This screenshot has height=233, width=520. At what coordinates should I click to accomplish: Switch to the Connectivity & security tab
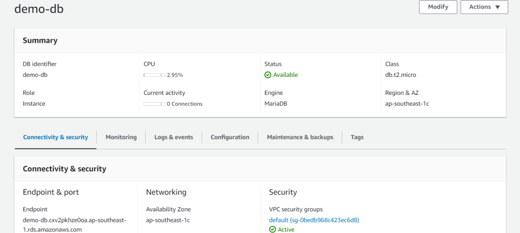[56, 137]
